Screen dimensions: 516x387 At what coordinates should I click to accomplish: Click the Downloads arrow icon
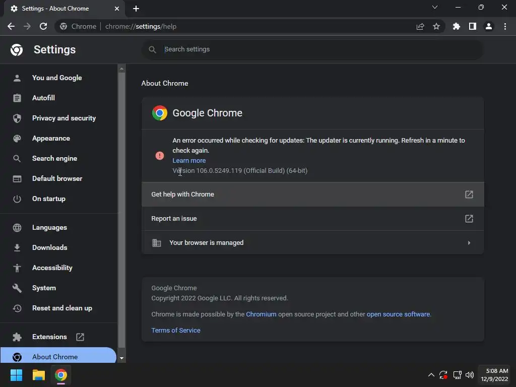tap(17, 247)
